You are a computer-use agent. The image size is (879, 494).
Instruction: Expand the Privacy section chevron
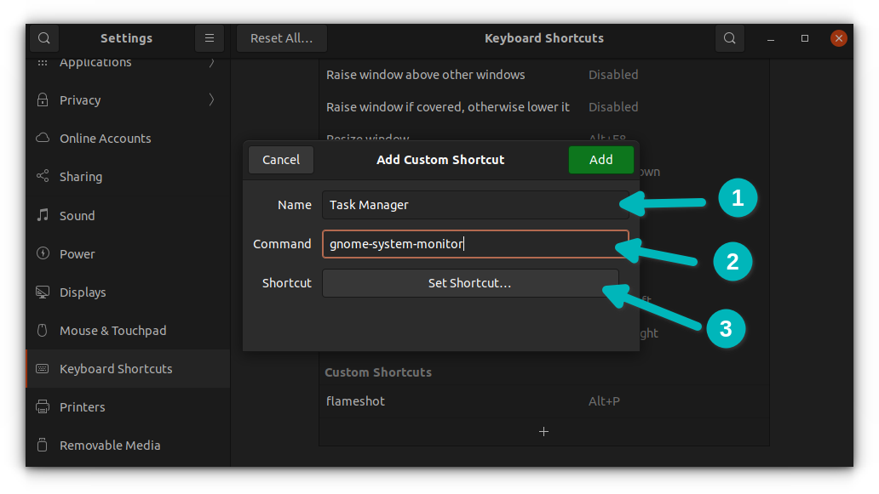211,99
